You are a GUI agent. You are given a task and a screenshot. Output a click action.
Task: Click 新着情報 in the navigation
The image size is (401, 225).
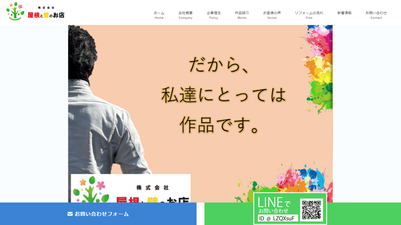coord(344,13)
